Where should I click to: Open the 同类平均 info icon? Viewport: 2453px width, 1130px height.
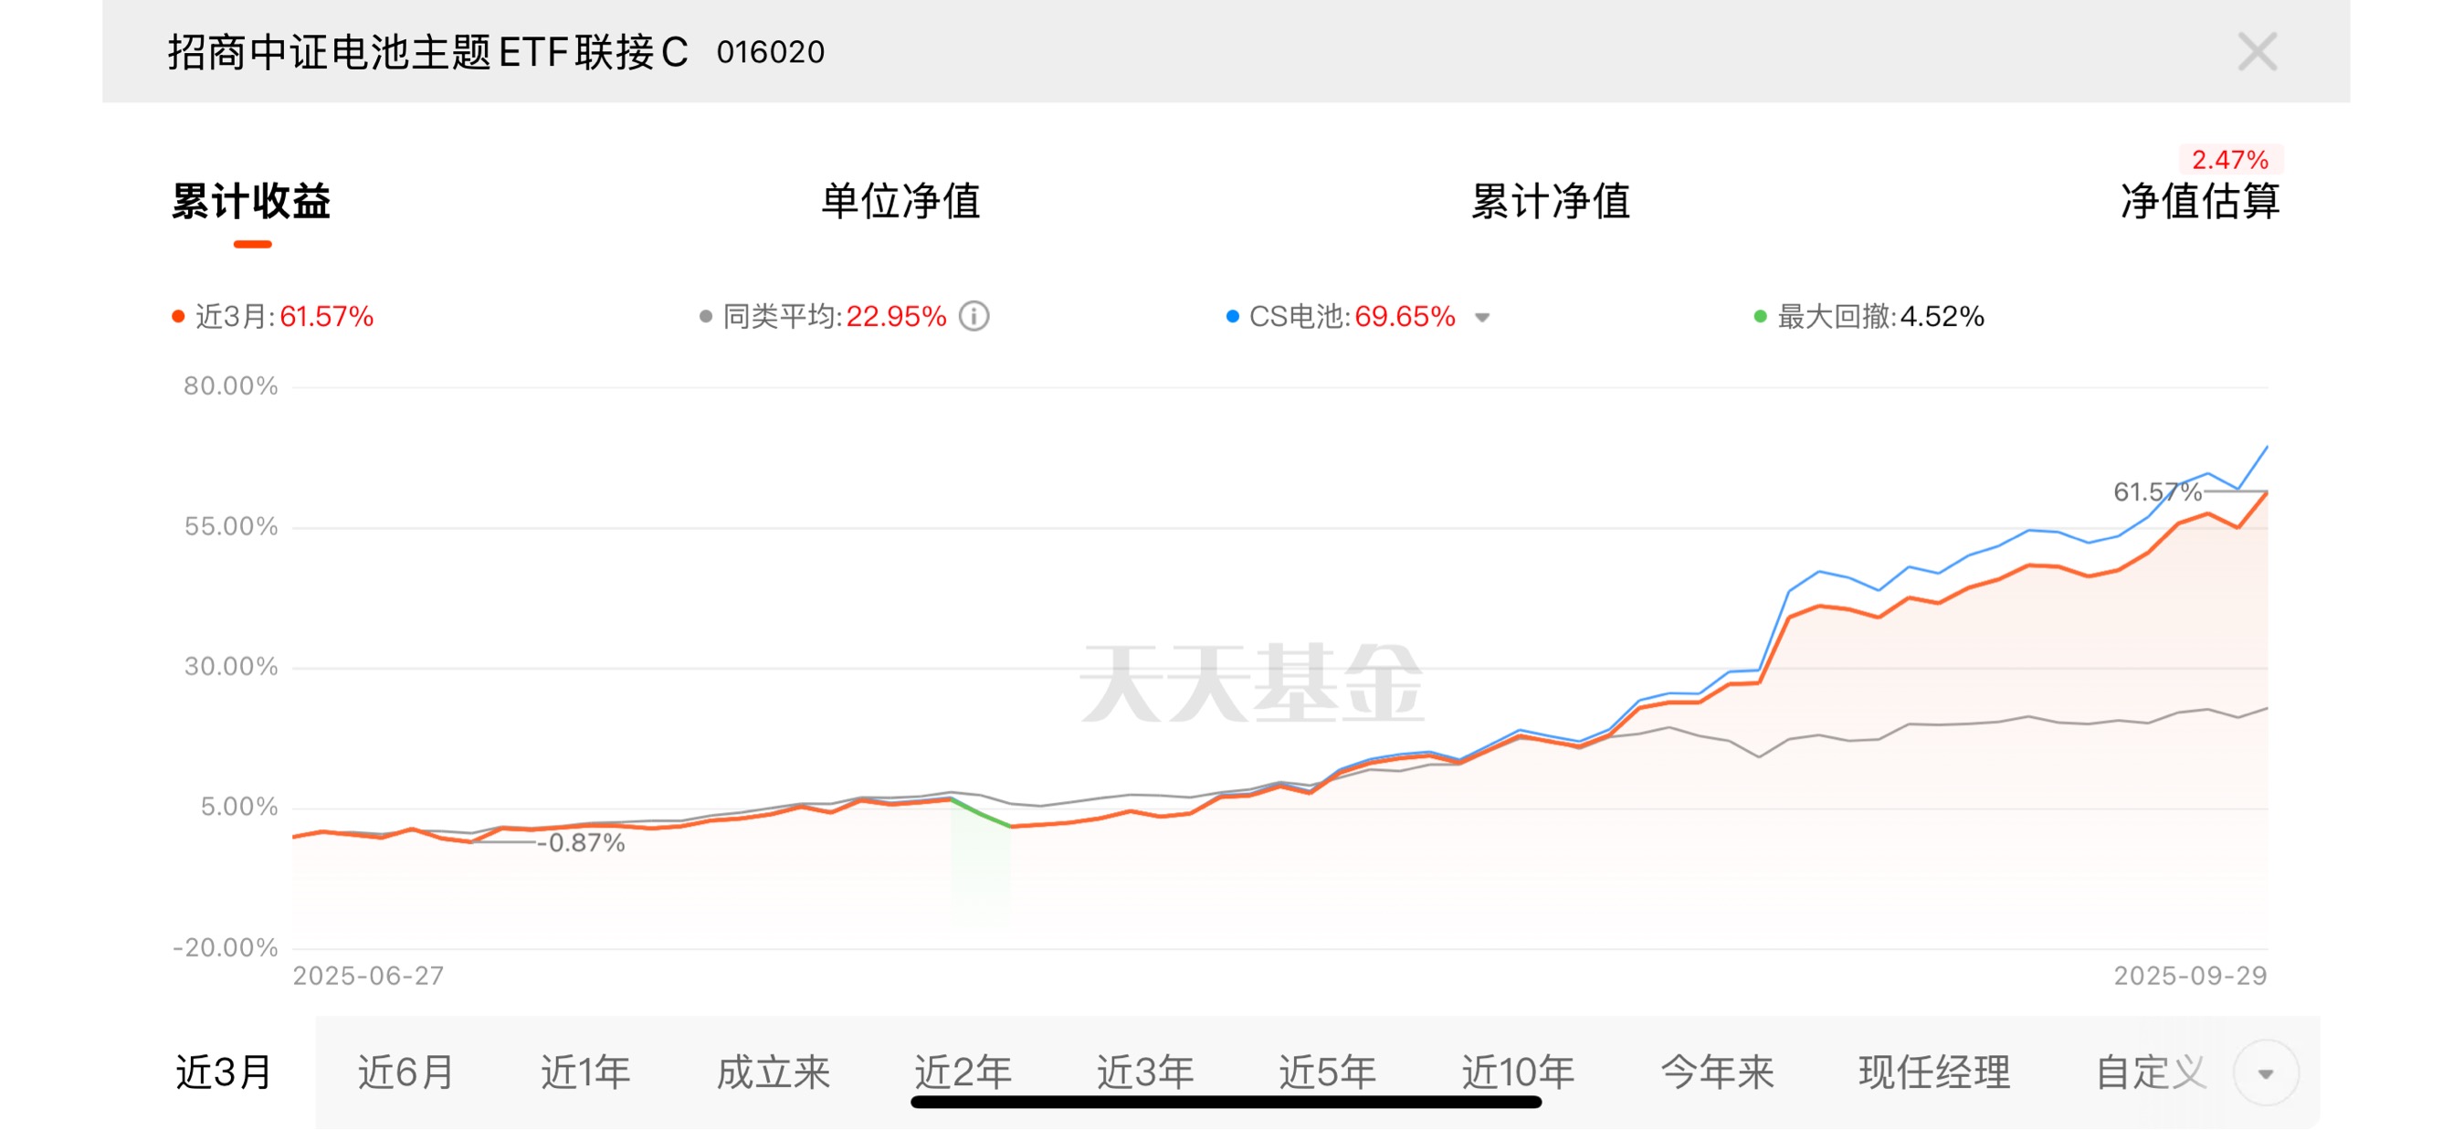(x=974, y=316)
